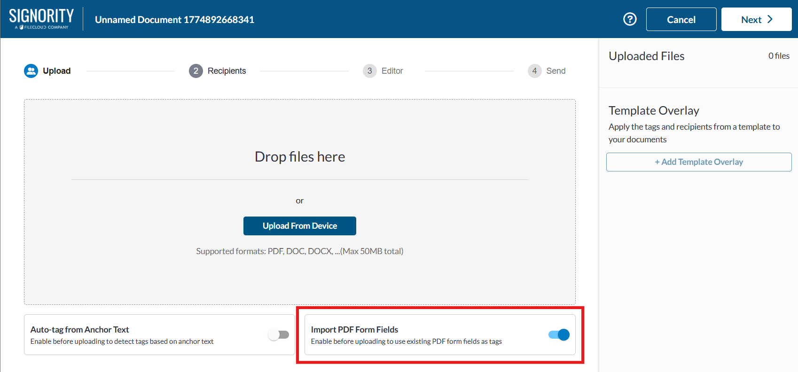Click the step 4 circle icon
Screen dimensions: 798x372
tap(534, 71)
